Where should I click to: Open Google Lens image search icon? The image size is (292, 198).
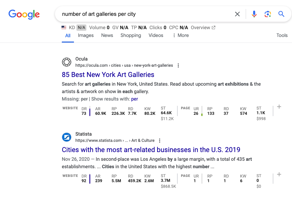(267, 14)
